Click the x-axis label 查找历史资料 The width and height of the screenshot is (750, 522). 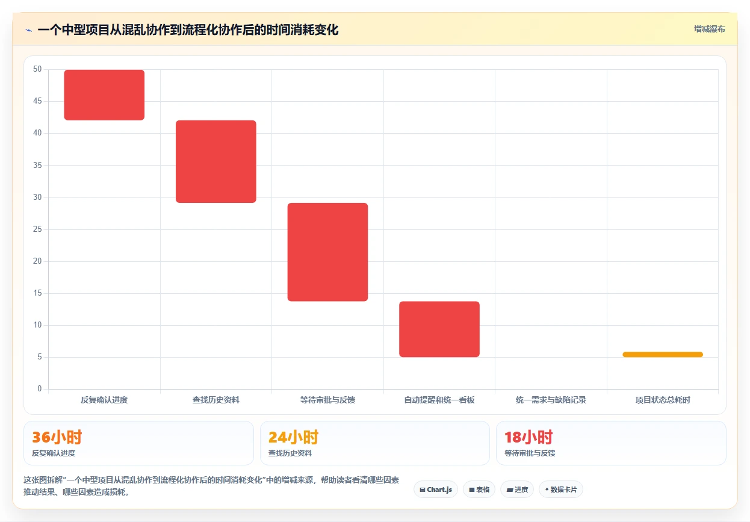pyautogui.click(x=216, y=400)
